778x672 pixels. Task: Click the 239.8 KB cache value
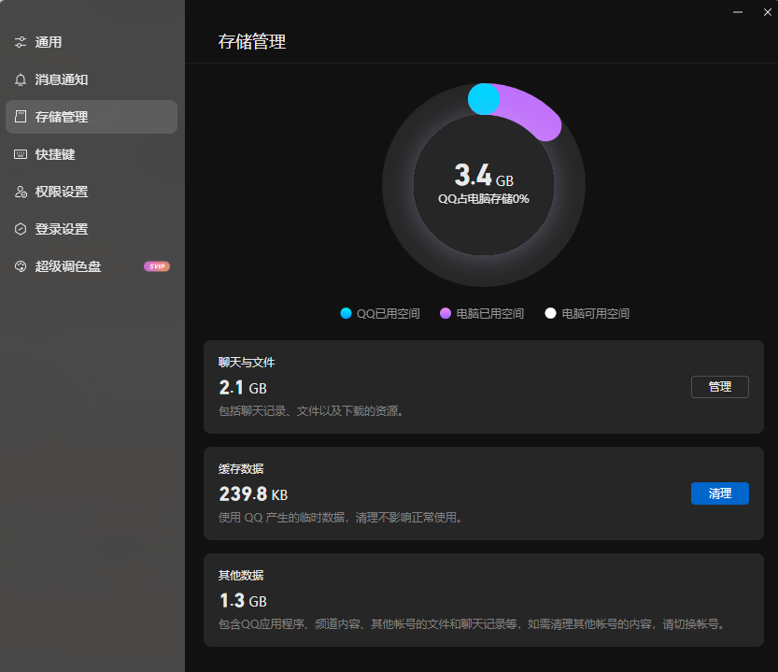(x=253, y=494)
